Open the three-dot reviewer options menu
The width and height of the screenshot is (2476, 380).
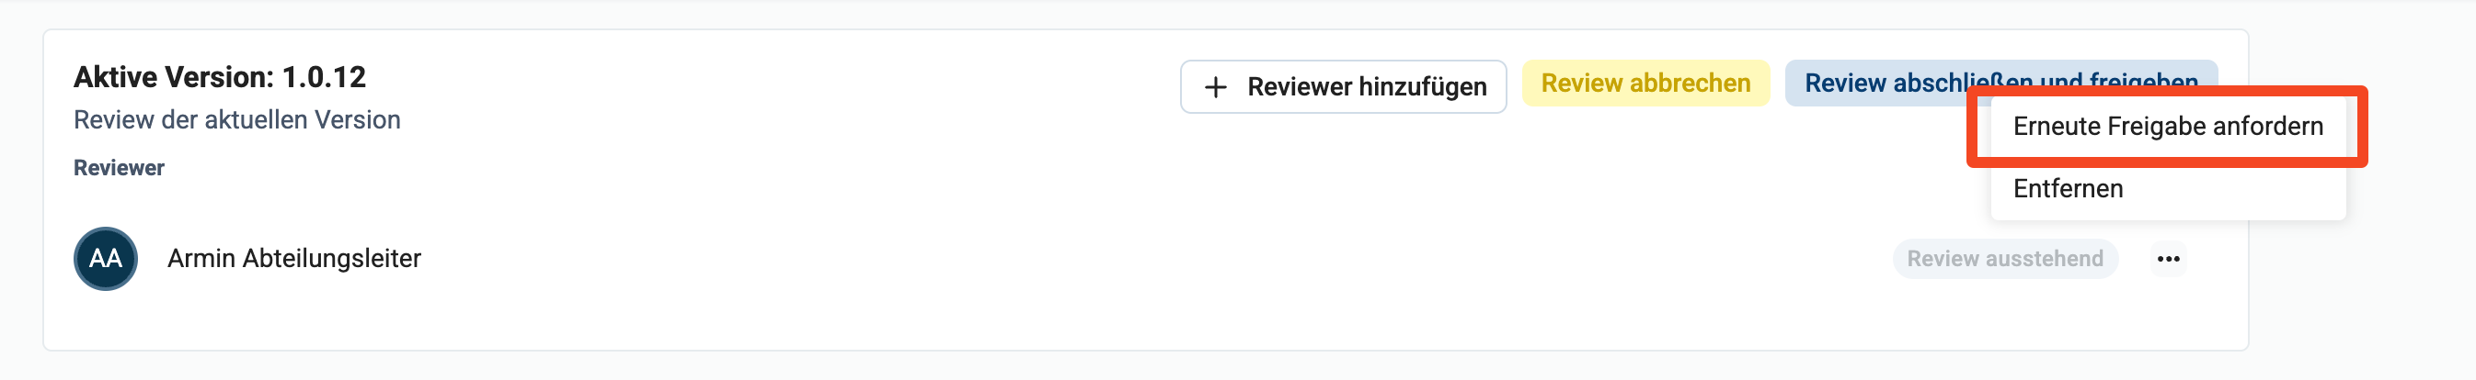(2168, 259)
